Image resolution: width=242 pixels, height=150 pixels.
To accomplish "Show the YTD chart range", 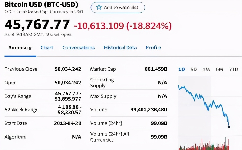I will [233, 69].
